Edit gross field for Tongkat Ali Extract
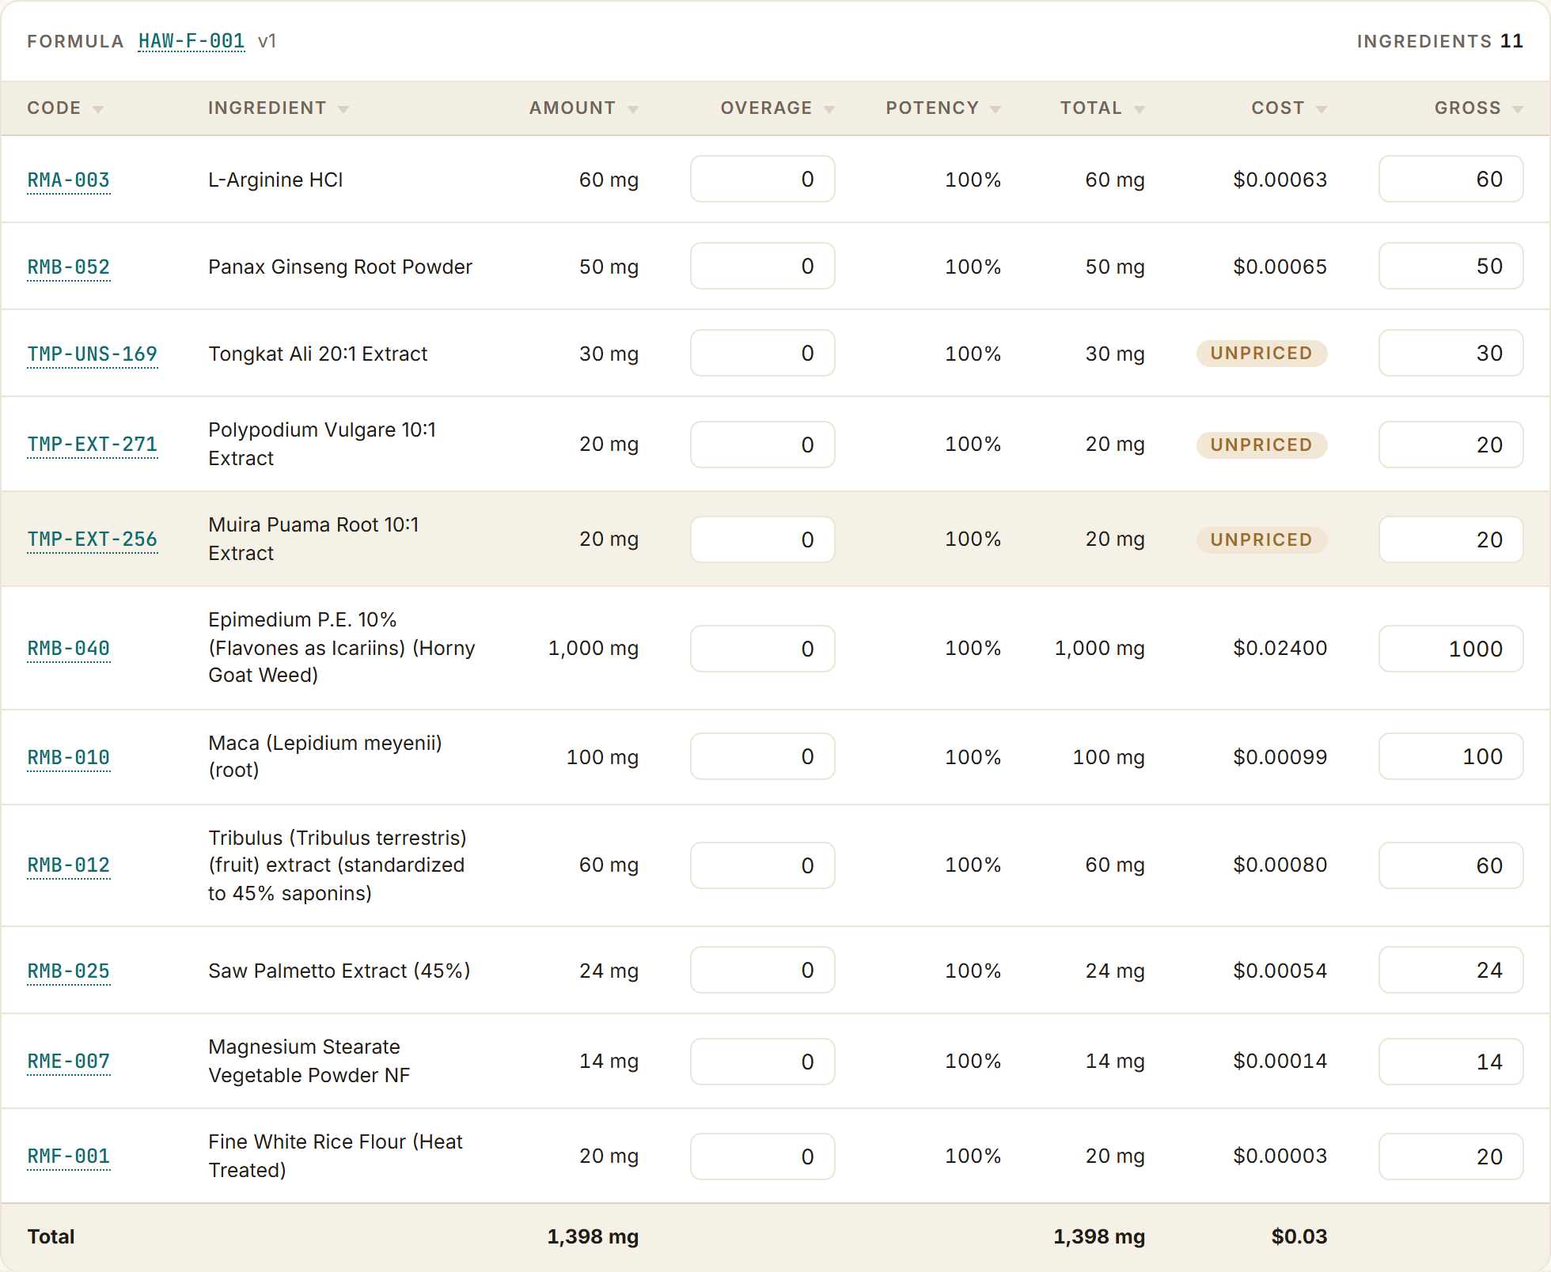 [1451, 353]
